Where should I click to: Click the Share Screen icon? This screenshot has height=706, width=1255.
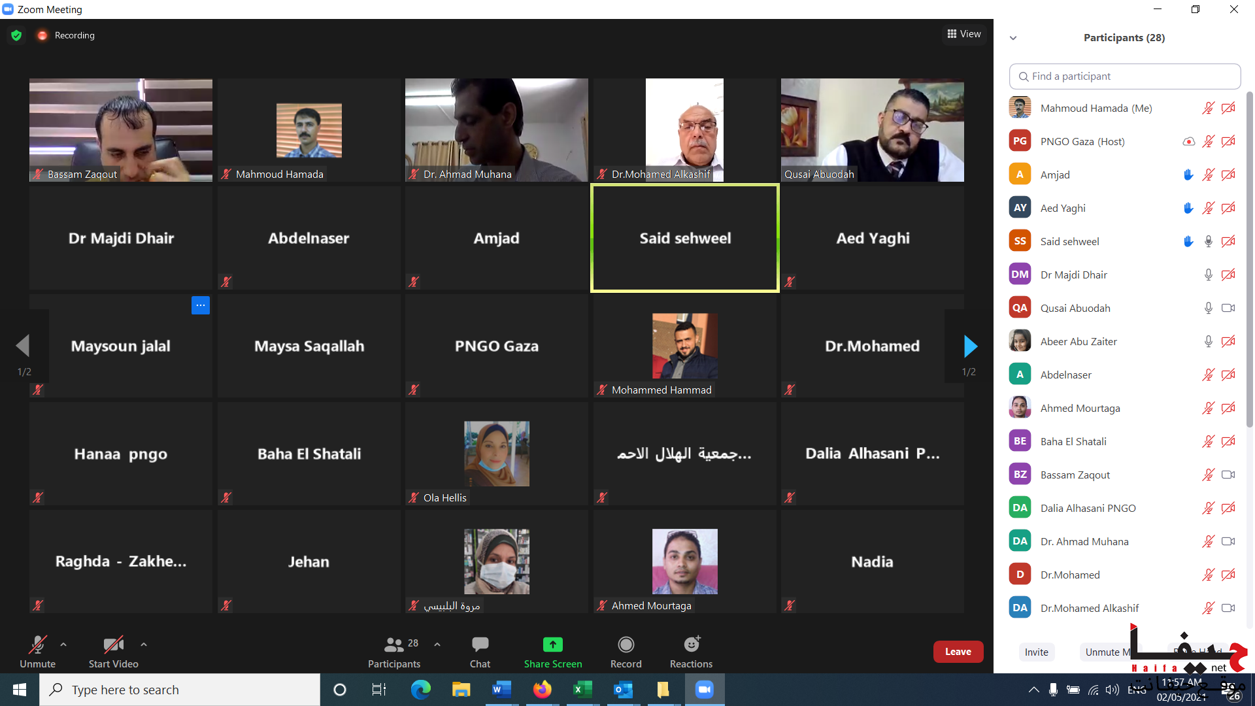[552, 645]
